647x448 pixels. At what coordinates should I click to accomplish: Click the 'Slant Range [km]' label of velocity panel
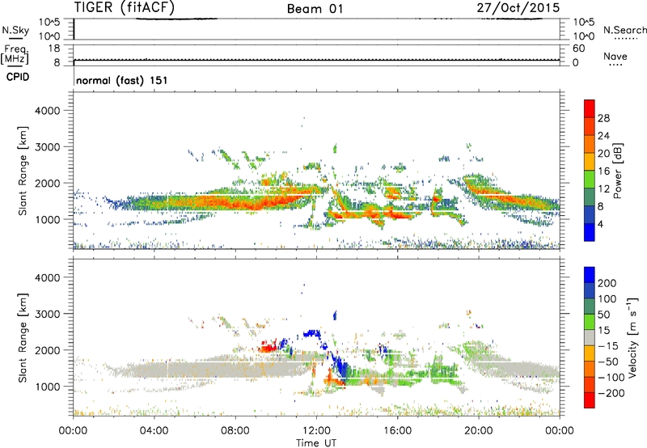point(23,337)
